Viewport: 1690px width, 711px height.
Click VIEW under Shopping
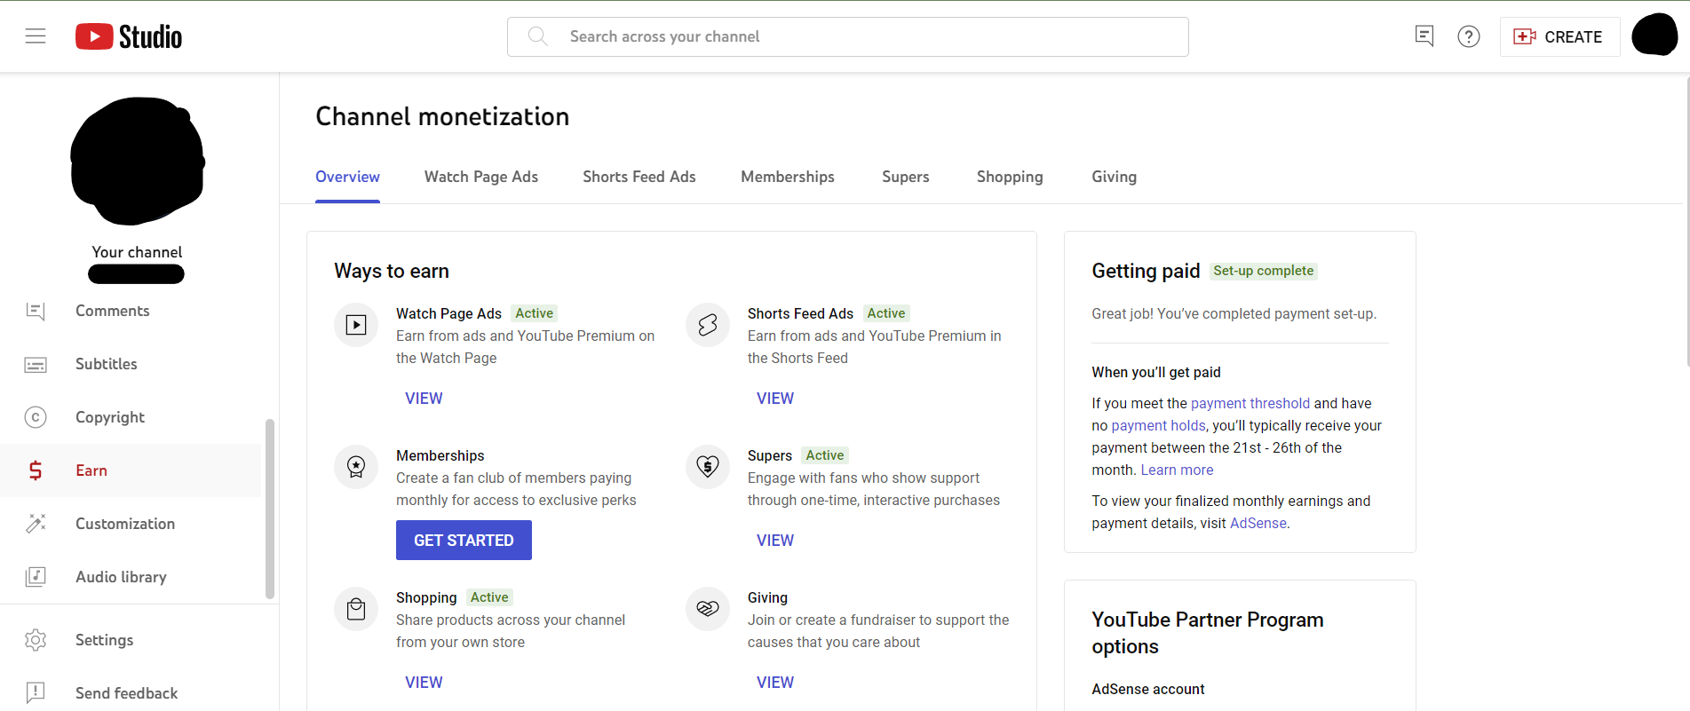(x=424, y=683)
